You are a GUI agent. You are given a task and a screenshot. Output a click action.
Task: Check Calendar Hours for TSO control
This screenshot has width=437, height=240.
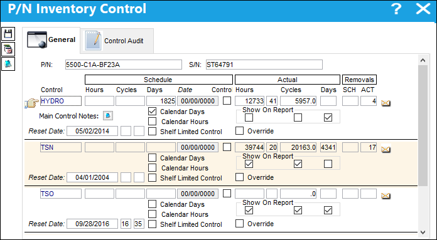click(x=152, y=214)
